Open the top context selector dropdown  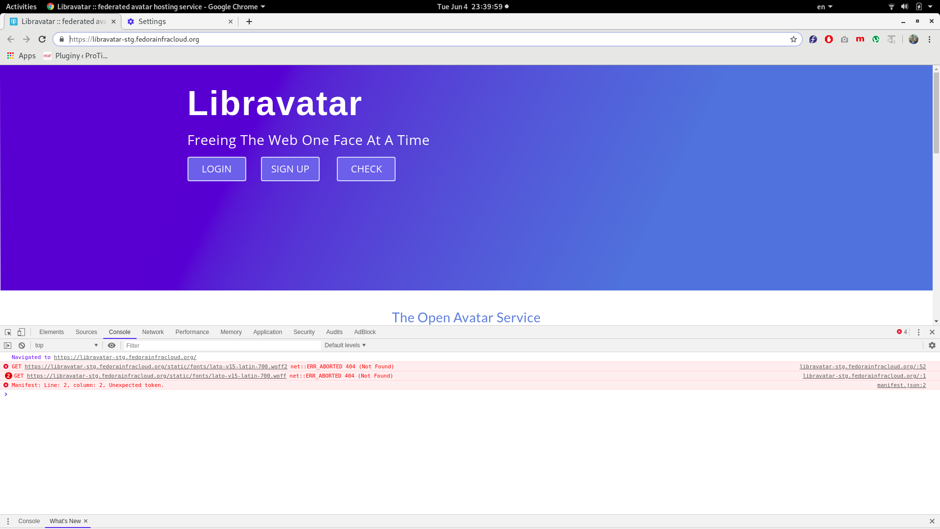(66, 345)
